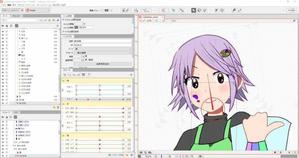Select the lasso selection tool
Viewport: 299px width, 158px height.
tap(199, 10)
